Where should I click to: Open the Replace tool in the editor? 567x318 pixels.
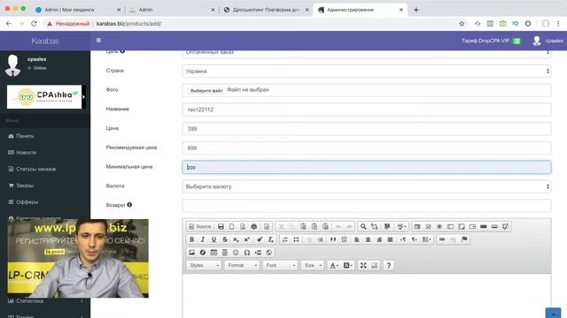[x=374, y=226]
